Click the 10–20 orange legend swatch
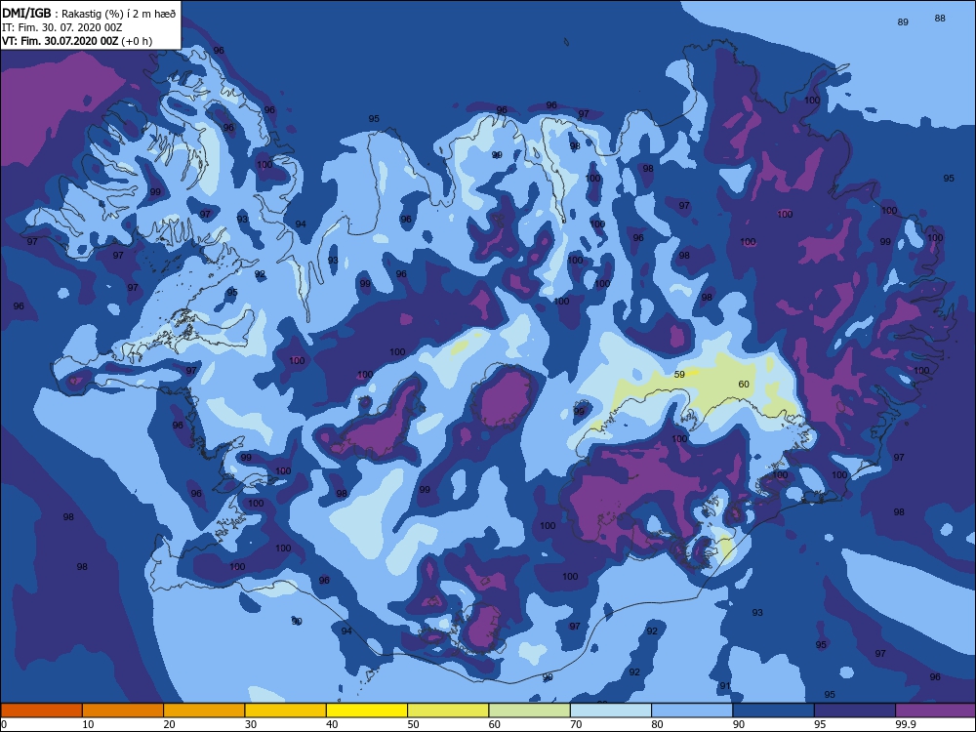The width and height of the screenshot is (976, 732). [x=123, y=711]
